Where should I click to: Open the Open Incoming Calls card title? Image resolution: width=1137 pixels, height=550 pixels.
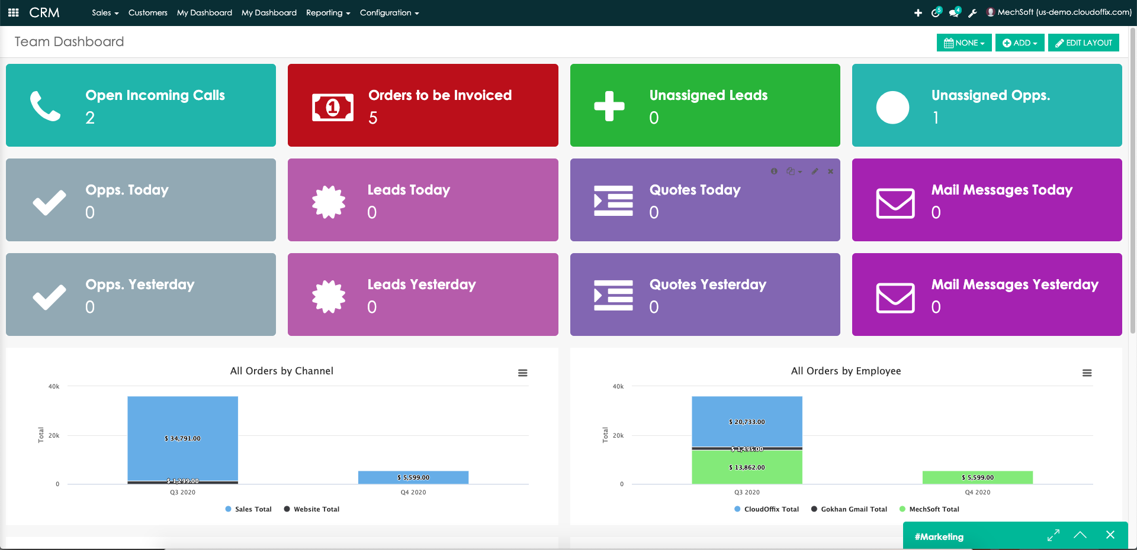155,95
